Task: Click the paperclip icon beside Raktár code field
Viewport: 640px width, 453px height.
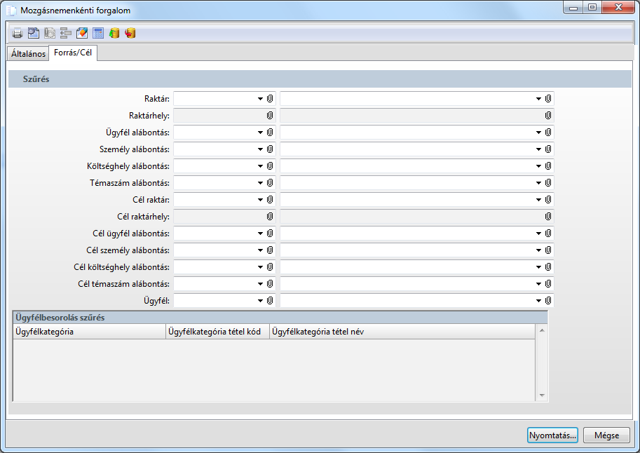Action: coord(270,99)
